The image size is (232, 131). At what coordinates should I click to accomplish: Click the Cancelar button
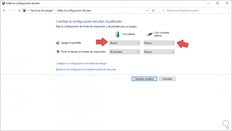point(167,79)
